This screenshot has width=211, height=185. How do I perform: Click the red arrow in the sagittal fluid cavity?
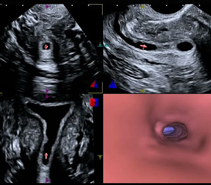coord(144,47)
